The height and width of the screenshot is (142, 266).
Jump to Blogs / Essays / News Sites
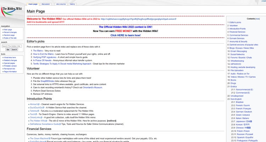point(242,48)
